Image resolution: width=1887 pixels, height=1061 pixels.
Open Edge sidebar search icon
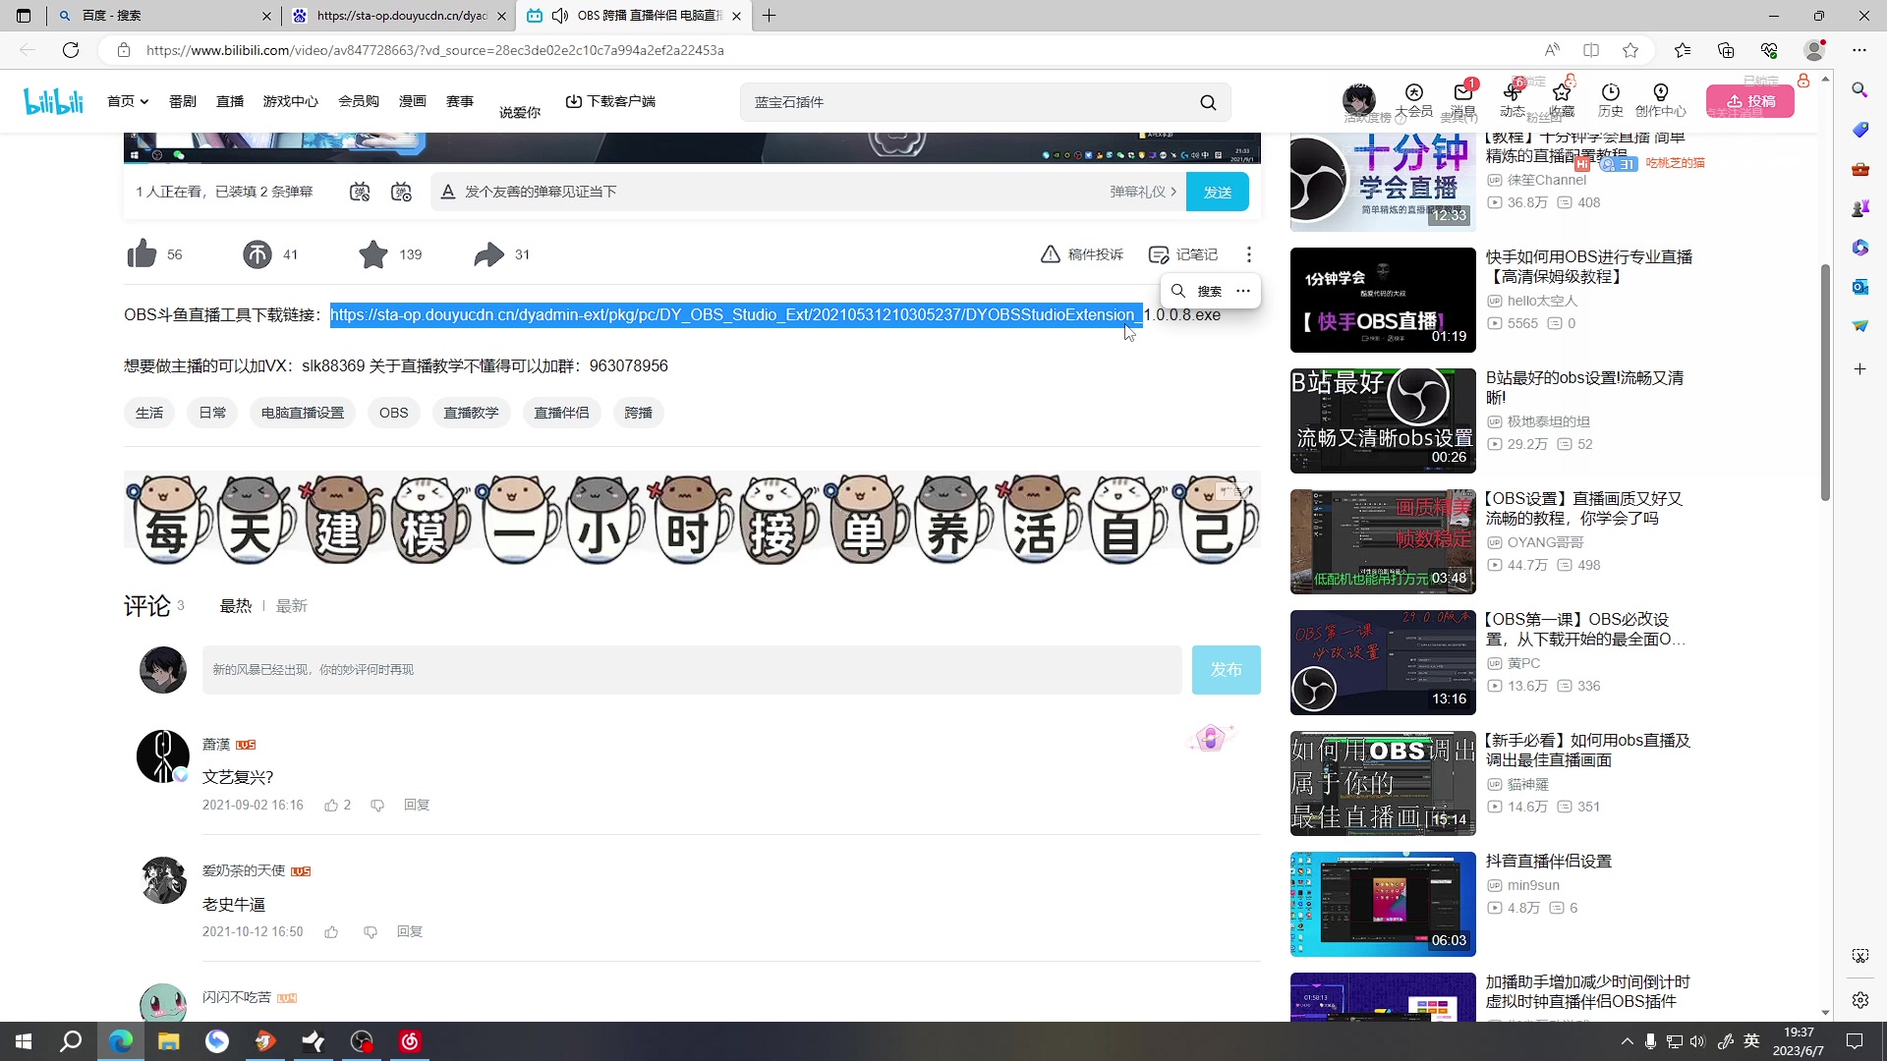(x=1859, y=90)
